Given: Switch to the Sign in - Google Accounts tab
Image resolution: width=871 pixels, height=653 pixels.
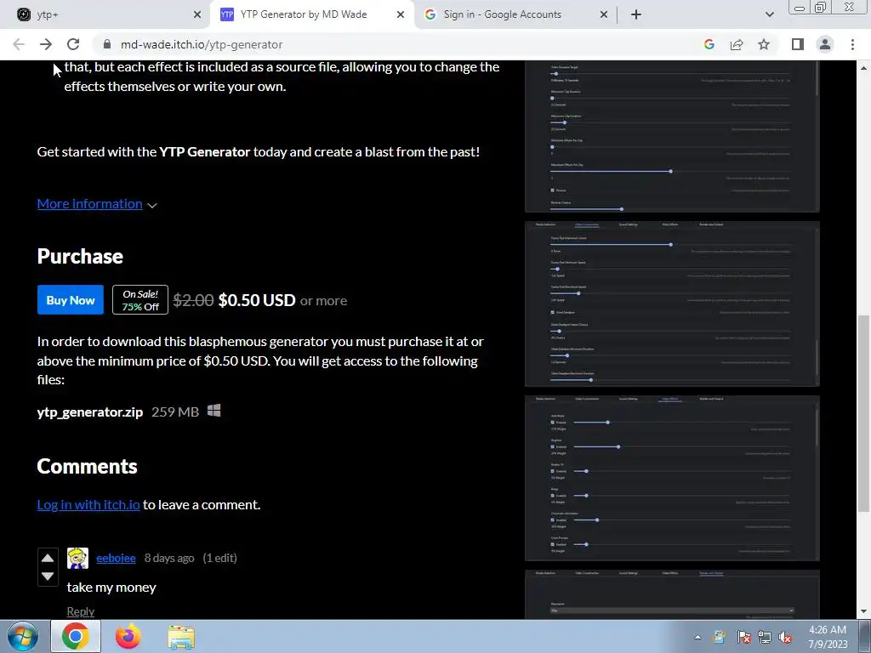Looking at the screenshot, I should pos(515,15).
